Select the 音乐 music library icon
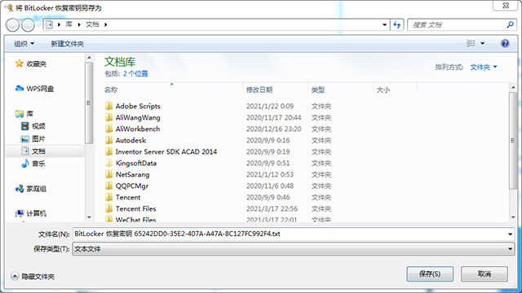This screenshot has width=522, height=293. [x=25, y=164]
